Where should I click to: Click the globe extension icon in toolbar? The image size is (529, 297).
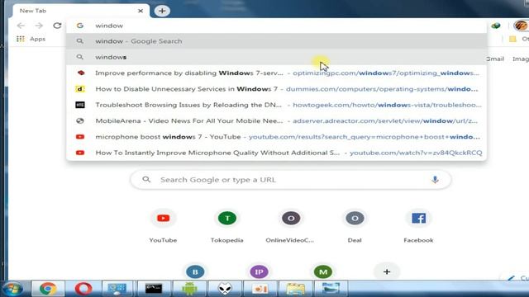[x=496, y=26]
